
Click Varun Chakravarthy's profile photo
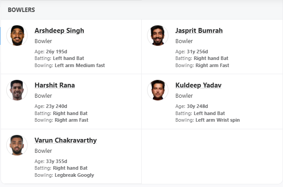pos(17,145)
